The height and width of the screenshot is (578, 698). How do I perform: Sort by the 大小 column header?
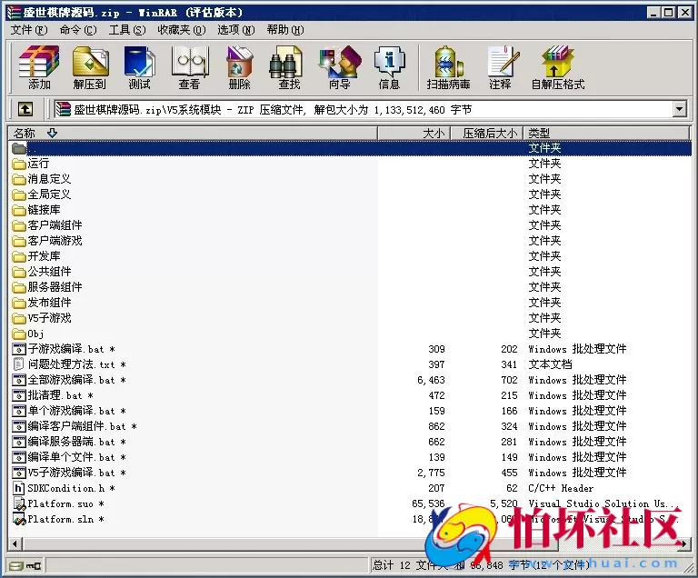pyautogui.click(x=414, y=134)
